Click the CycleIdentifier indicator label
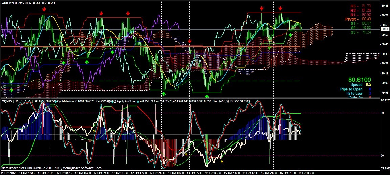Screen dimensions: 390x175 [x=66, y=101]
